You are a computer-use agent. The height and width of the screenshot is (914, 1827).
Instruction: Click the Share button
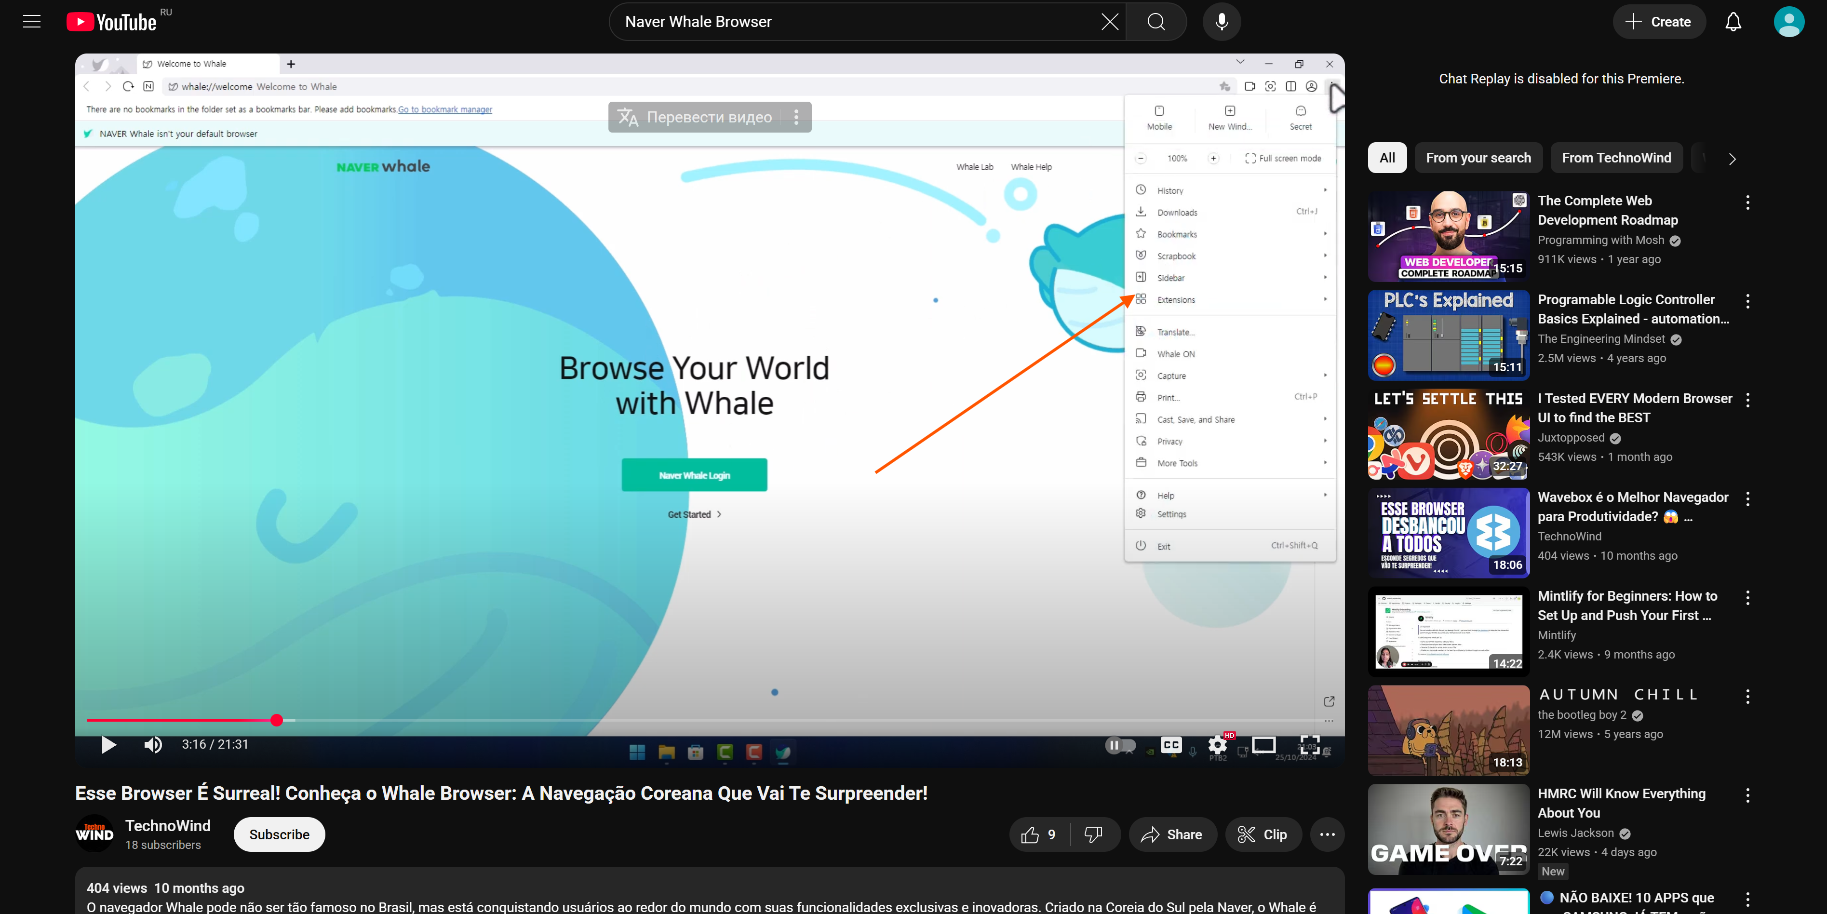coord(1172,834)
